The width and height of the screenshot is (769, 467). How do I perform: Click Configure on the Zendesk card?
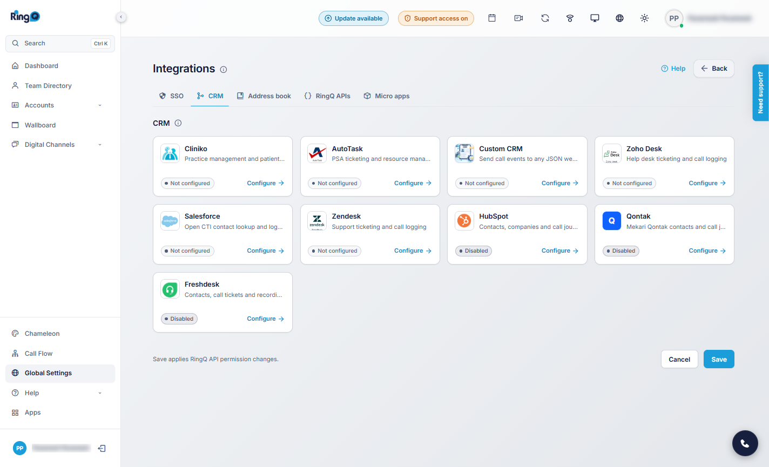coord(413,251)
